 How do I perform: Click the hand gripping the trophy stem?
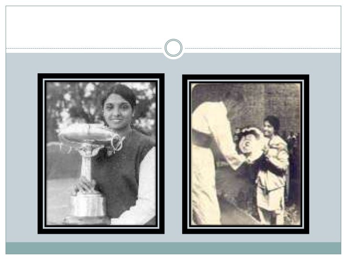(85, 185)
